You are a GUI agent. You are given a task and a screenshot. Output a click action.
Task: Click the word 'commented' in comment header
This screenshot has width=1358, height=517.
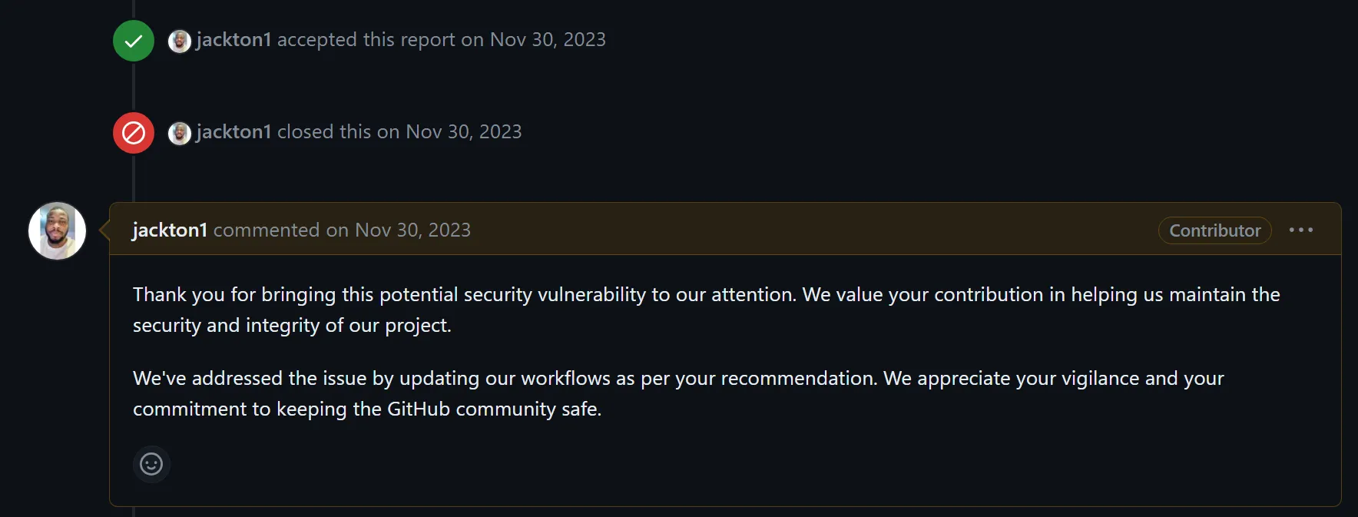click(x=266, y=230)
